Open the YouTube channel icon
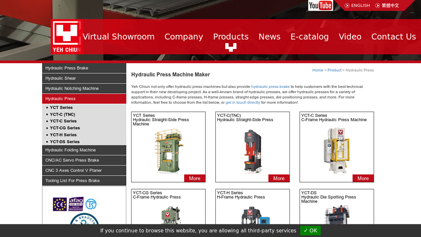Viewport: 421px width, 237px height. pos(320,5)
